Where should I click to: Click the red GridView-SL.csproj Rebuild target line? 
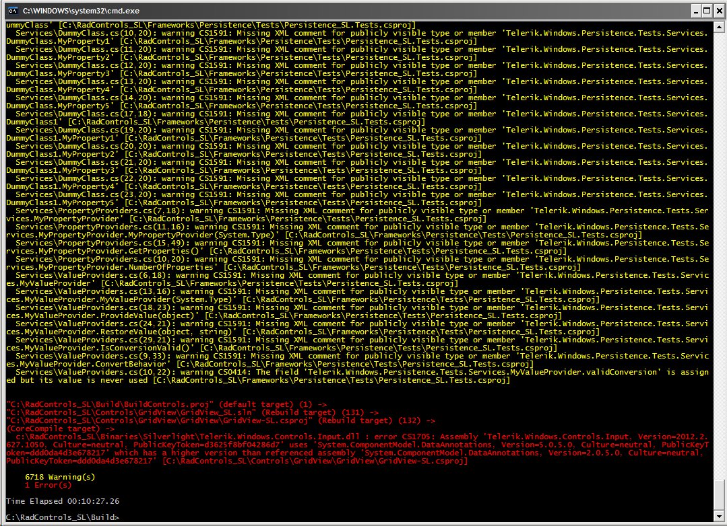click(221, 420)
